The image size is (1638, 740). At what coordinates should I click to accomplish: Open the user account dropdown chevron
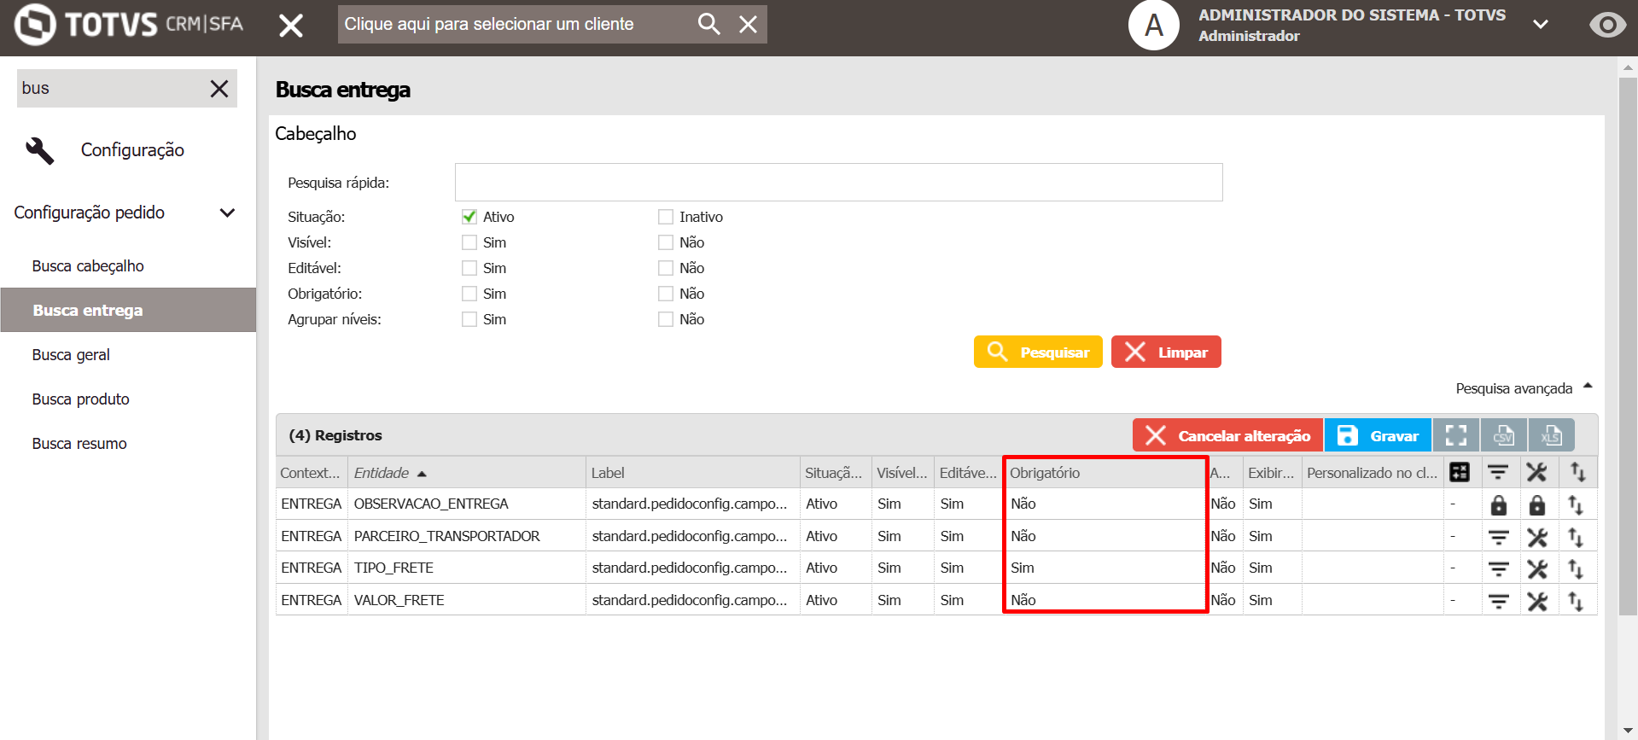tap(1540, 24)
